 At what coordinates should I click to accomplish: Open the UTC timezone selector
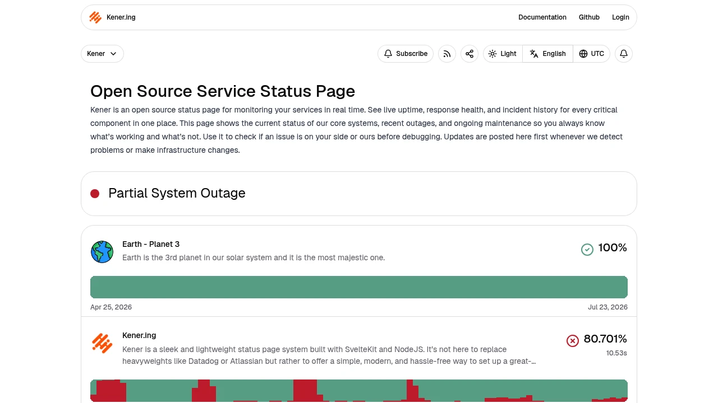click(592, 54)
